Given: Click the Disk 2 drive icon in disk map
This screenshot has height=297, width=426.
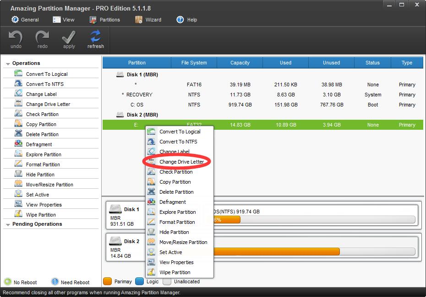Looking at the screenshot, I should click(x=115, y=241).
